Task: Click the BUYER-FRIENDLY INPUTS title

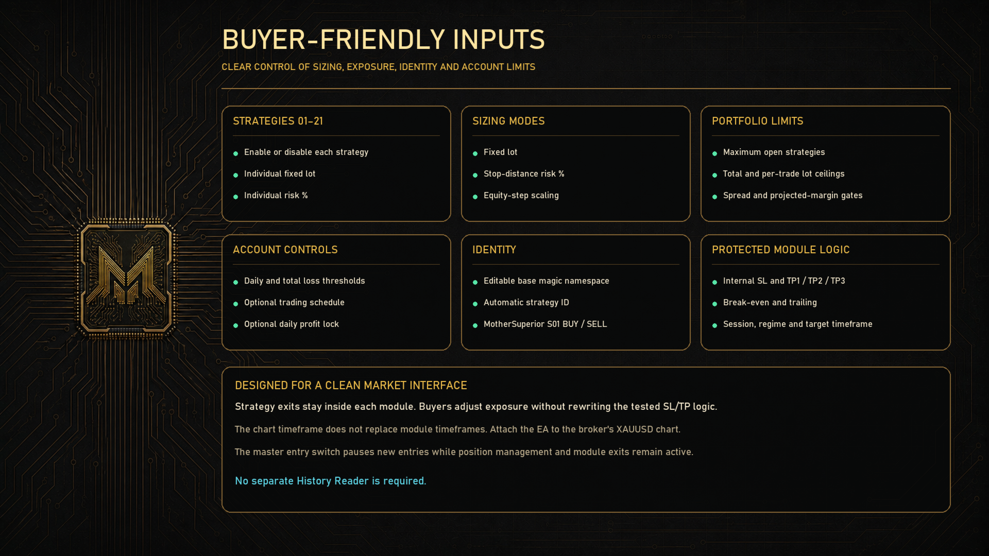Action: 383,40
